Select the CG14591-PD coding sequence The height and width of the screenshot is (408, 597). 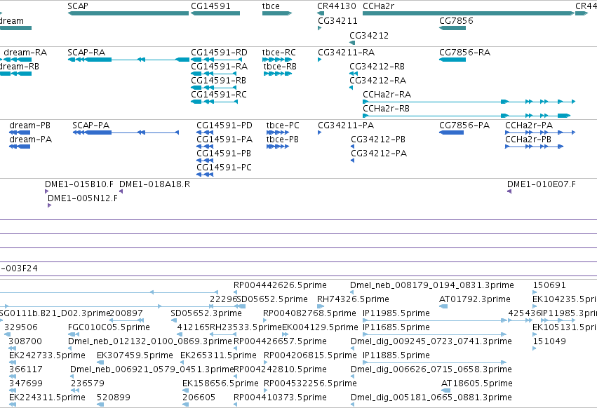205,132
